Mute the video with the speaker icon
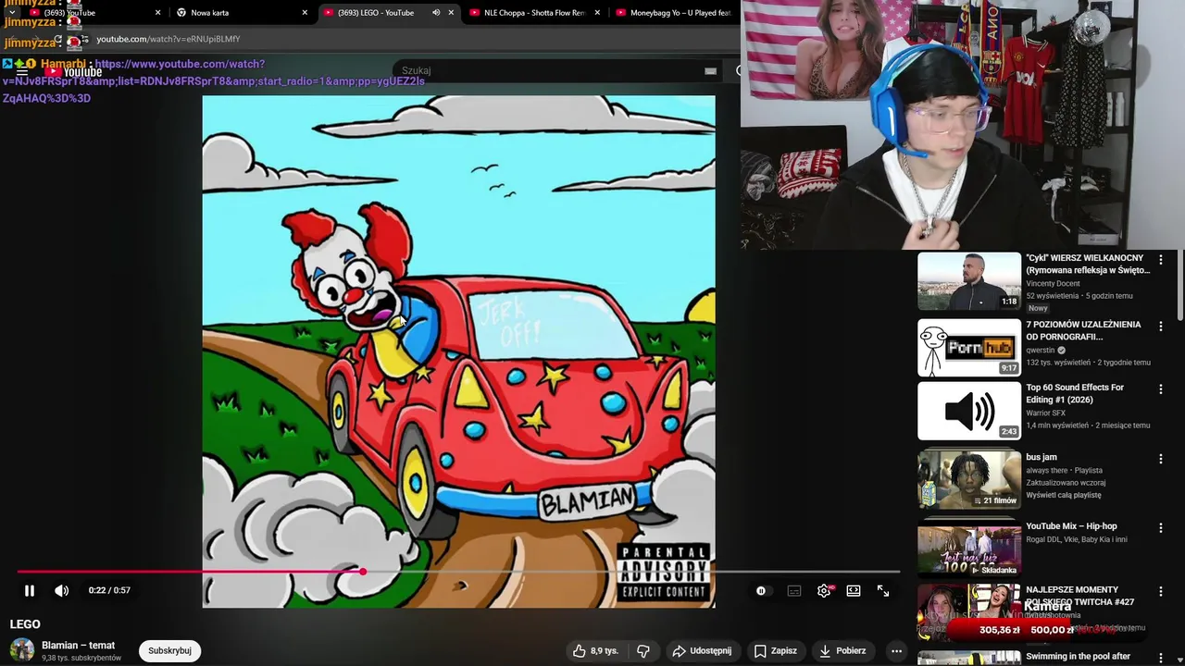This screenshot has width=1185, height=666. pyautogui.click(x=61, y=590)
